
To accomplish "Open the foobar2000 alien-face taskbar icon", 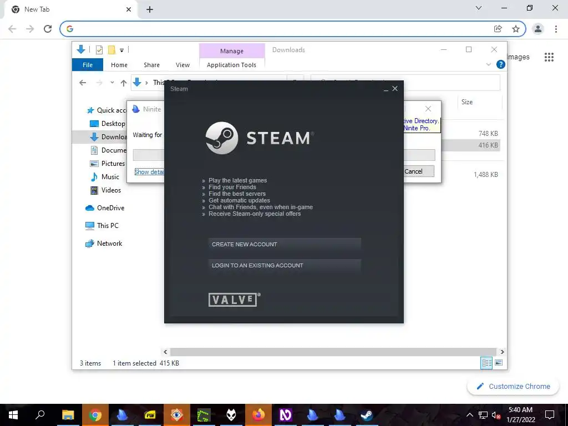I will [231, 415].
